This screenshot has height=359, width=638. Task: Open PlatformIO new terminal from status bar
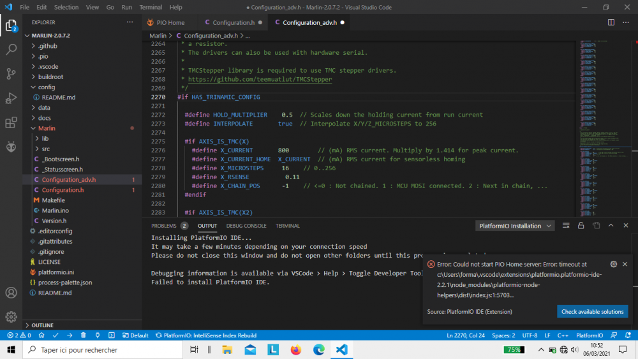coord(112,335)
